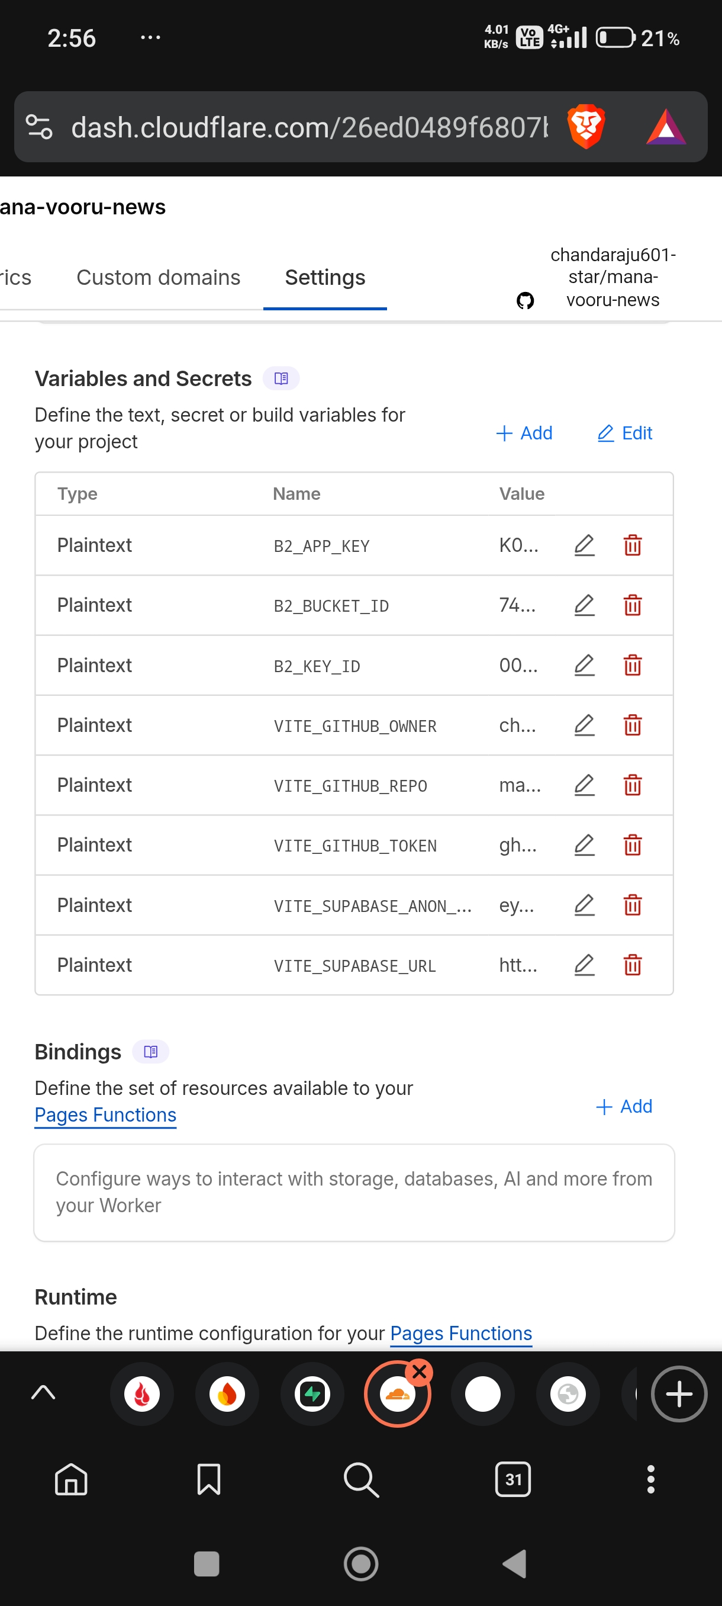The width and height of the screenshot is (722, 1606).
Task: Expand the tab strip with chevron up
Action: coord(43,1393)
